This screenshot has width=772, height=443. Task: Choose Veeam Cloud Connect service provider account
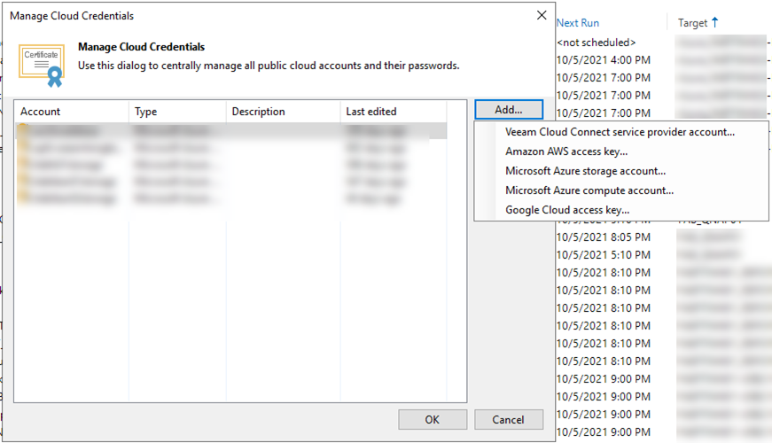tap(620, 132)
